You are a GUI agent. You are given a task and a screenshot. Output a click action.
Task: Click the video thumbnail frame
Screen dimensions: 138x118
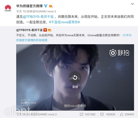tap(75, 77)
